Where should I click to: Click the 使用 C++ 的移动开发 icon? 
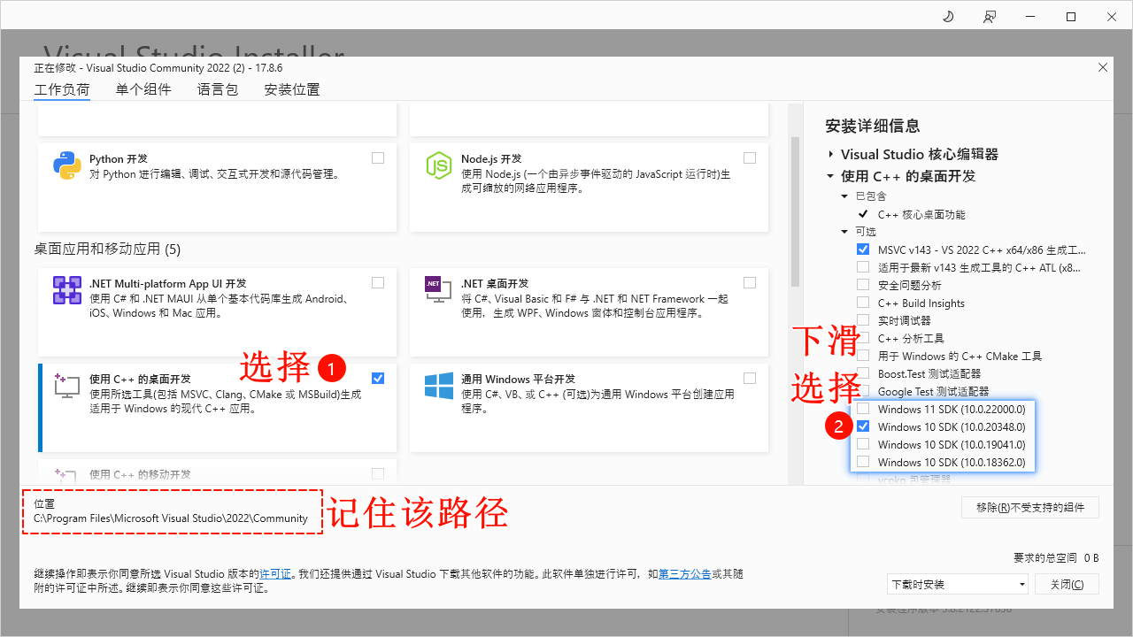point(66,475)
